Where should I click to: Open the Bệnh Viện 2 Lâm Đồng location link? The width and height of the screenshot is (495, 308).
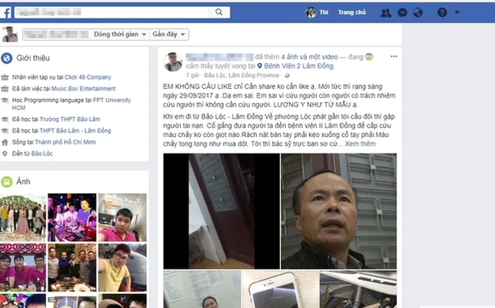click(x=299, y=66)
